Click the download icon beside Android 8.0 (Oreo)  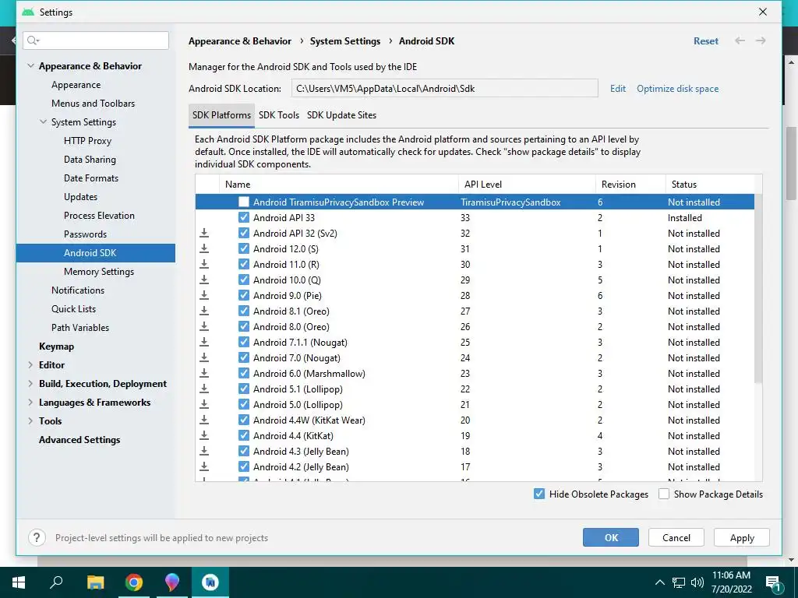point(204,326)
